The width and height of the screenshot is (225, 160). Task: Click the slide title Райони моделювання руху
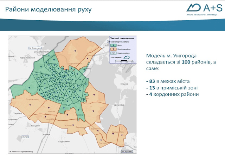tap(48, 9)
